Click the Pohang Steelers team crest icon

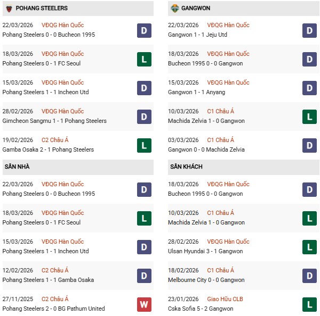point(9,9)
